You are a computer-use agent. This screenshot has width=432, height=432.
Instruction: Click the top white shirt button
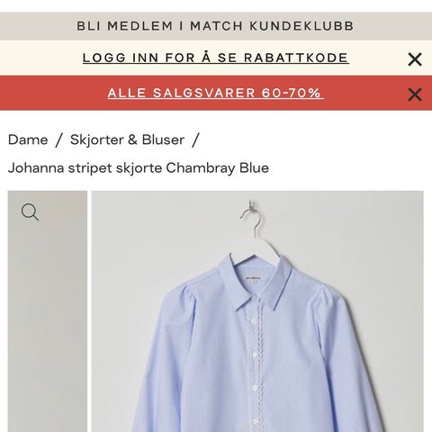tap(255, 321)
